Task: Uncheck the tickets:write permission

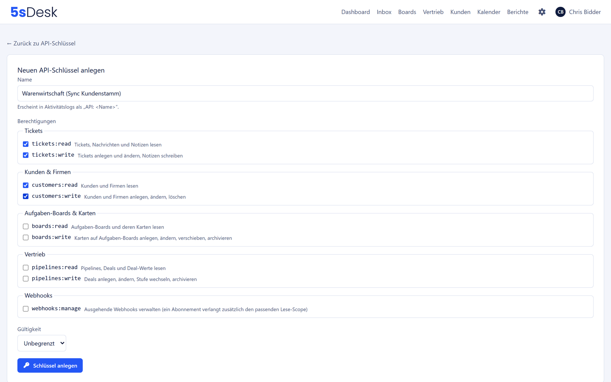Action: click(x=26, y=155)
